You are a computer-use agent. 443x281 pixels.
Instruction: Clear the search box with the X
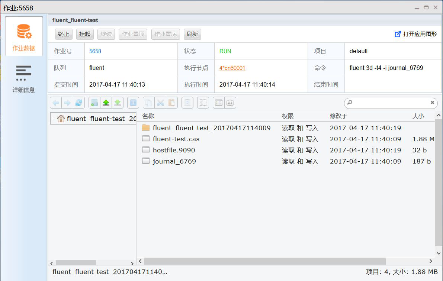tap(432, 103)
